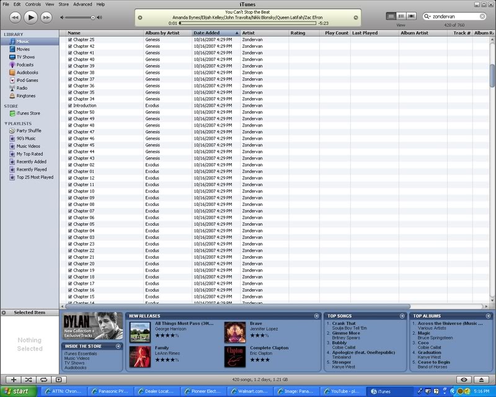Sort by the Play Count column header
Screen dimensions: 496x397
[335, 33]
